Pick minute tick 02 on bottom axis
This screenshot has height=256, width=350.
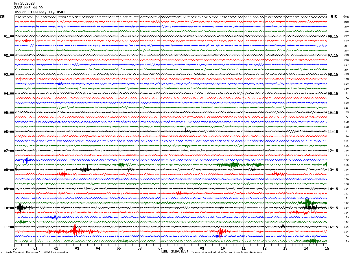pyautogui.click(x=56, y=248)
